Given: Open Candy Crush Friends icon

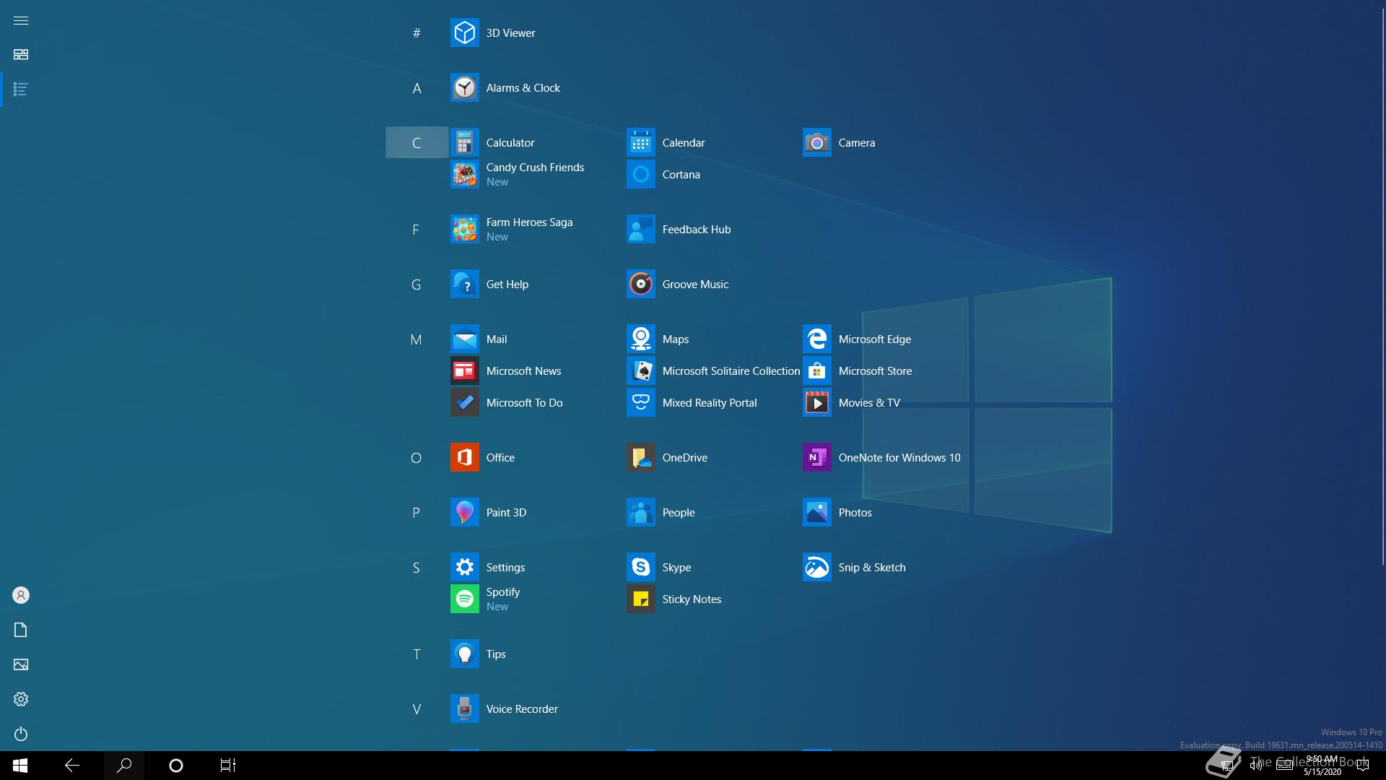Looking at the screenshot, I should click(x=464, y=174).
